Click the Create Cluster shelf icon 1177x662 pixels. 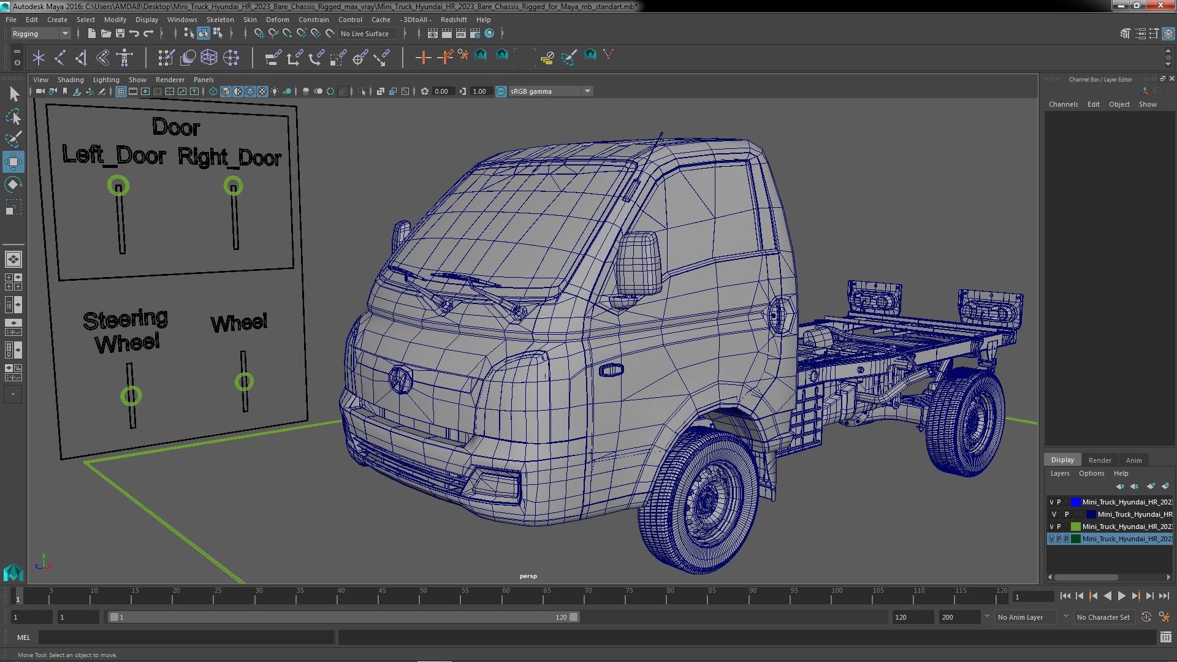point(231,58)
